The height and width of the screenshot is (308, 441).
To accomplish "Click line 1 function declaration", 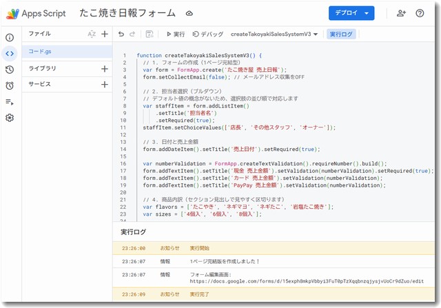I will pyautogui.click(x=199, y=55).
